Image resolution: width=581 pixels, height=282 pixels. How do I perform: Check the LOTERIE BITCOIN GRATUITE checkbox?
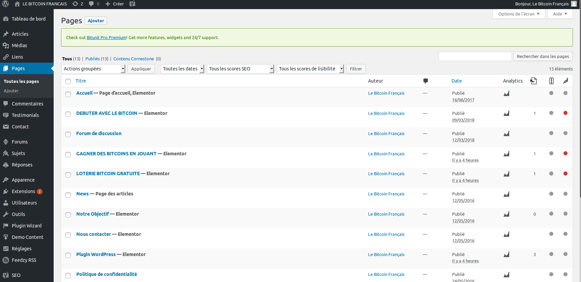68,175
